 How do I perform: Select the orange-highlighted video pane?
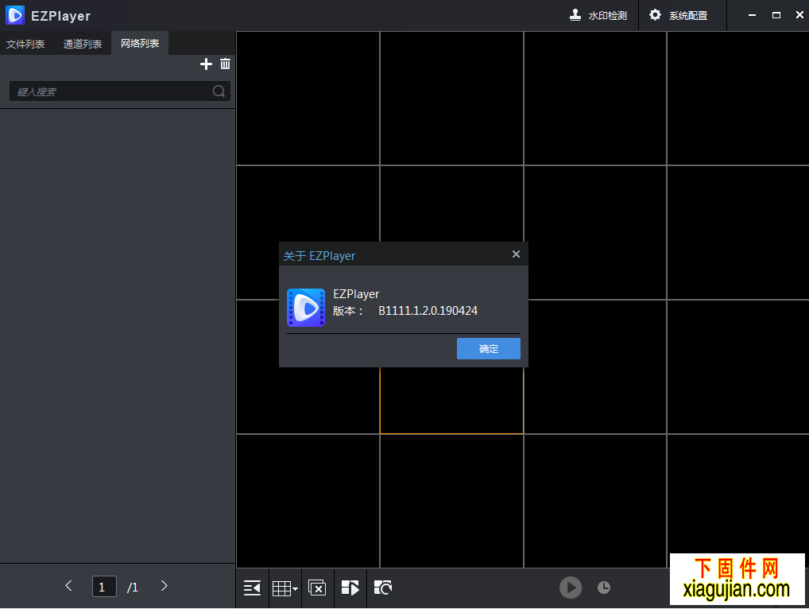click(x=451, y=401)
